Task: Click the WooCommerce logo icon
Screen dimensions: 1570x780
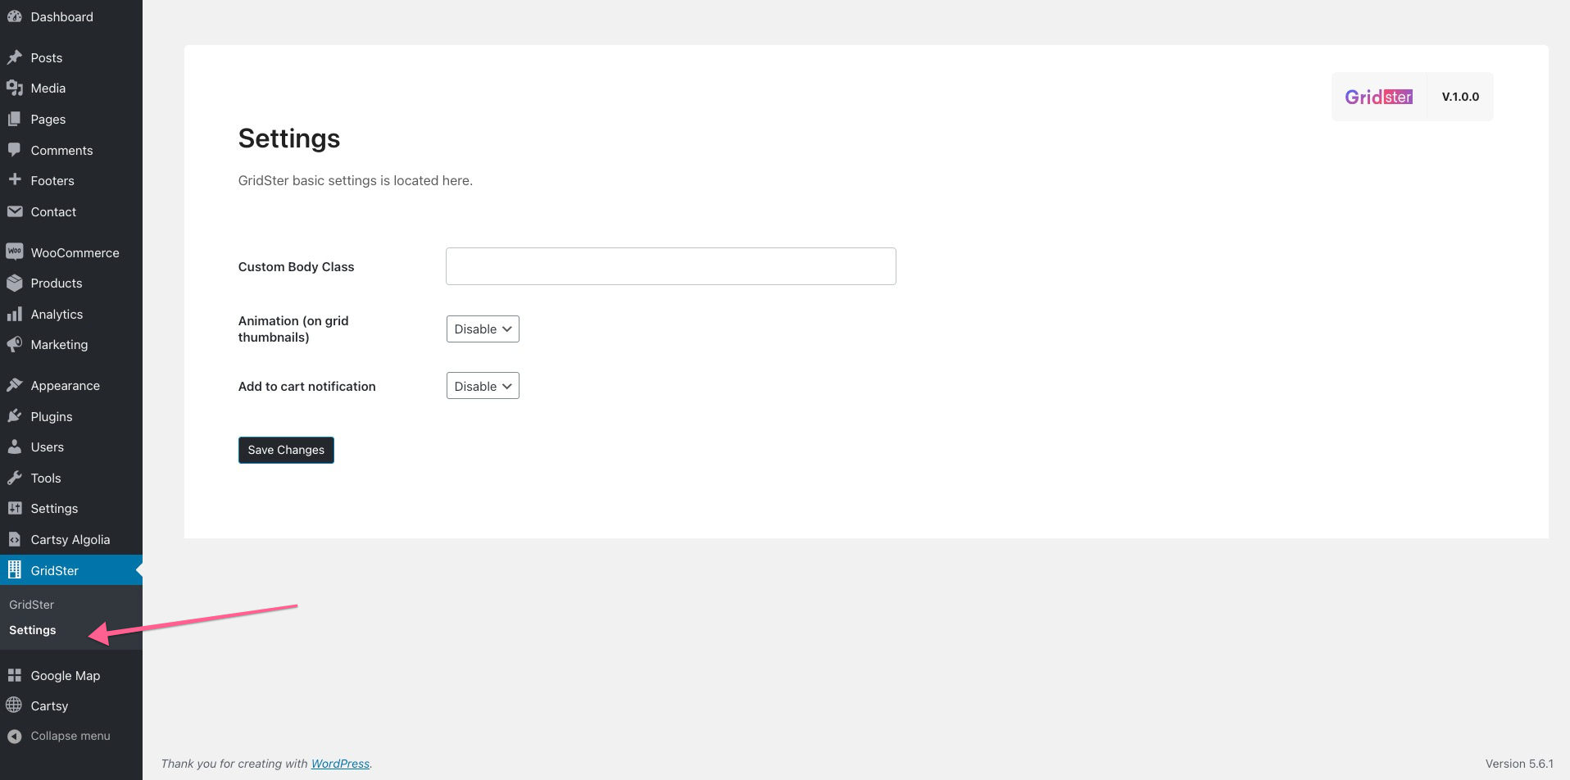Action: (14, 252)
